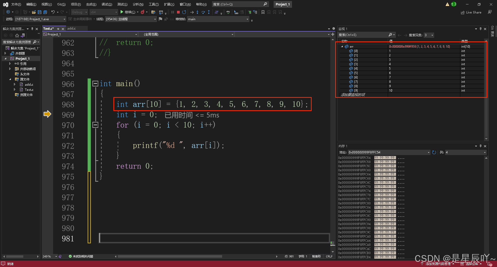The image size is (497, 267).
Task: Pin the Memory 1 (内存 1) panel
Action: pos(480,146)
